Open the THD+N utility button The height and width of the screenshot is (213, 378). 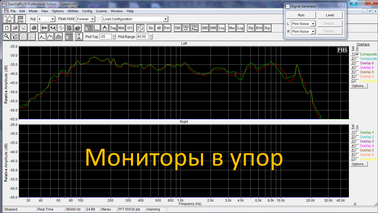click(186, 28)
